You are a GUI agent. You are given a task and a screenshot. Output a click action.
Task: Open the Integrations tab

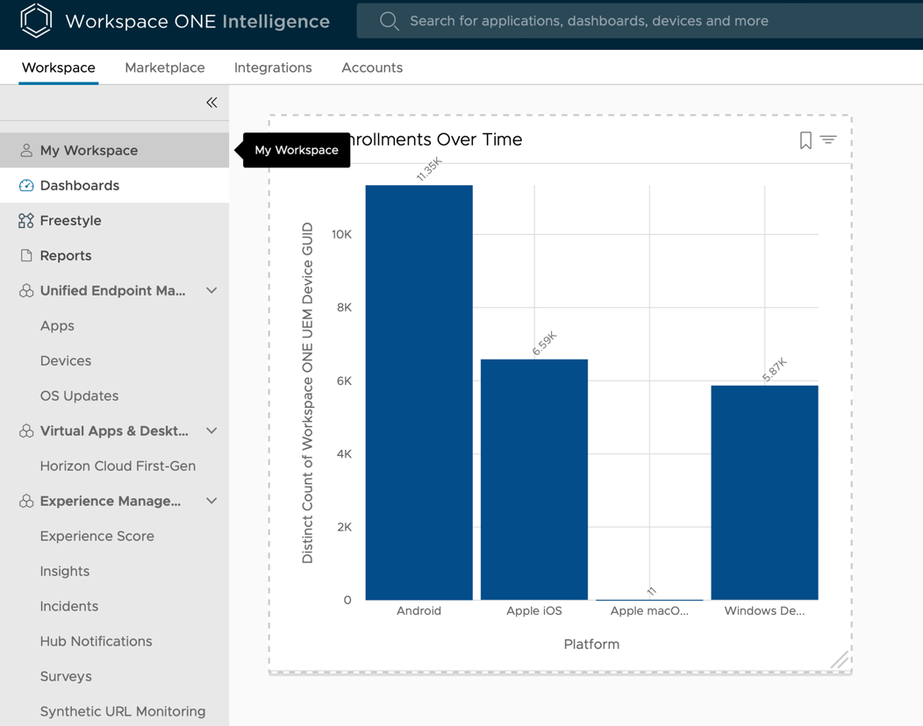pos(273,68)
